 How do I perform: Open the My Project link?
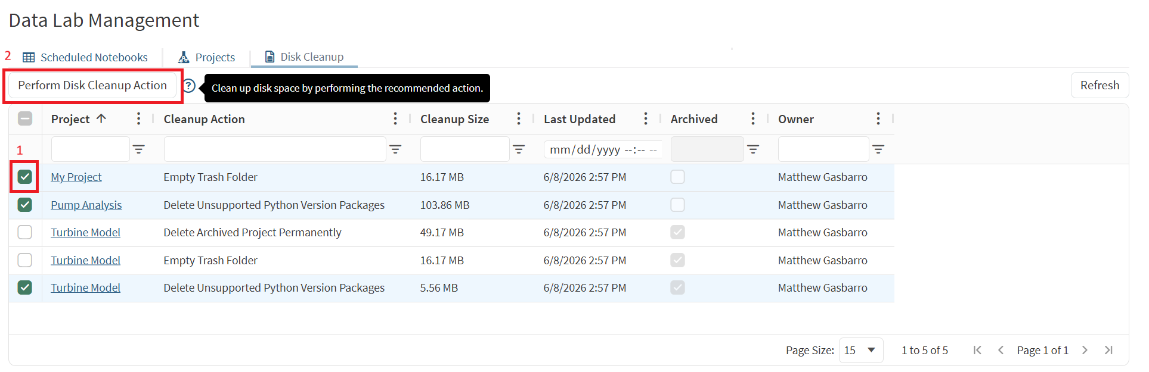pyautogui.click(x=76, y=177)
